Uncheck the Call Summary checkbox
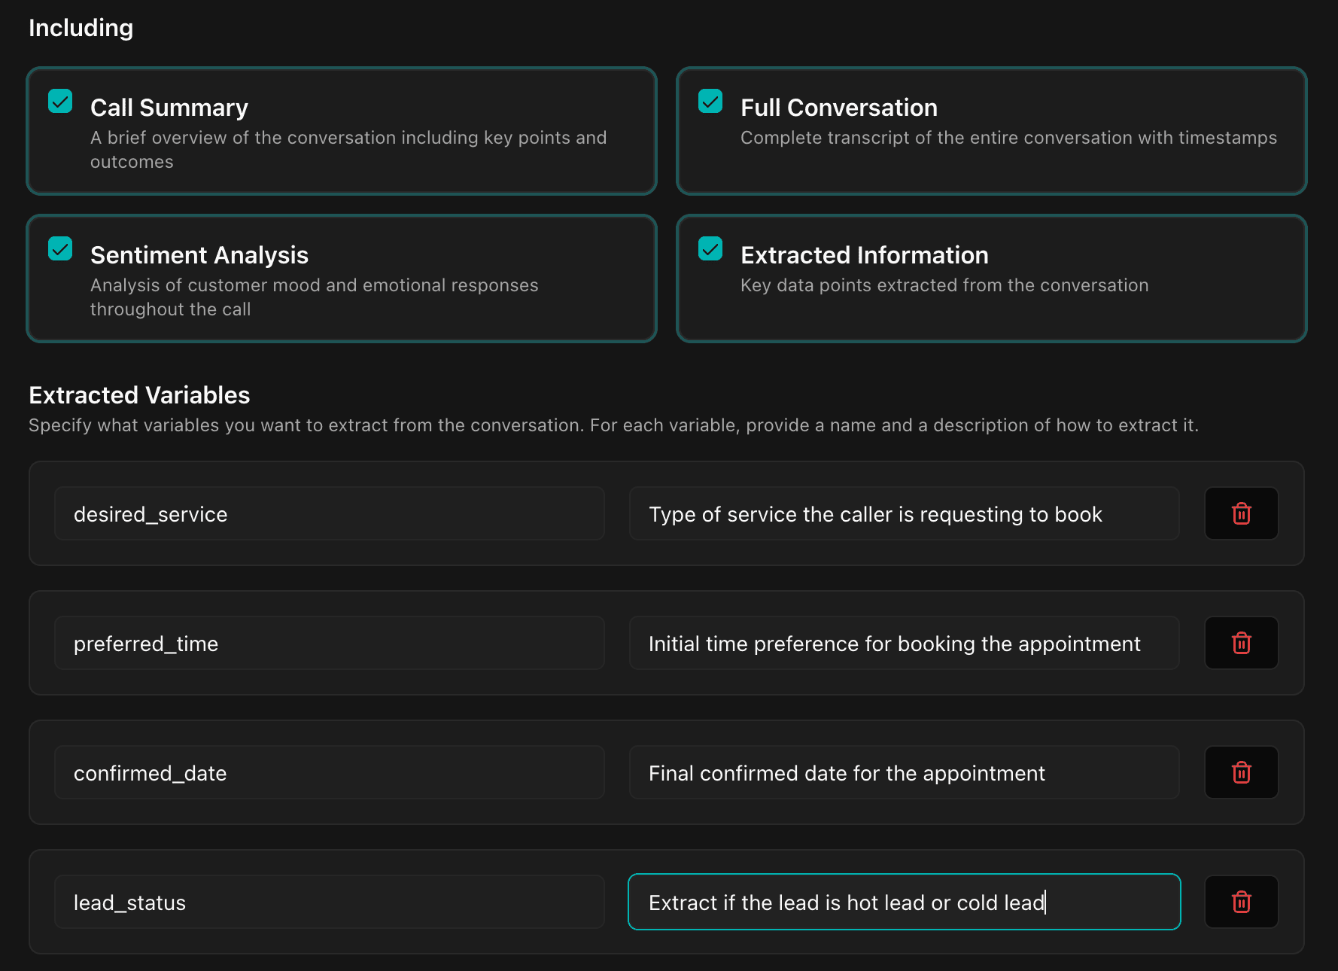1338x971 pixels. pos(60,101)
